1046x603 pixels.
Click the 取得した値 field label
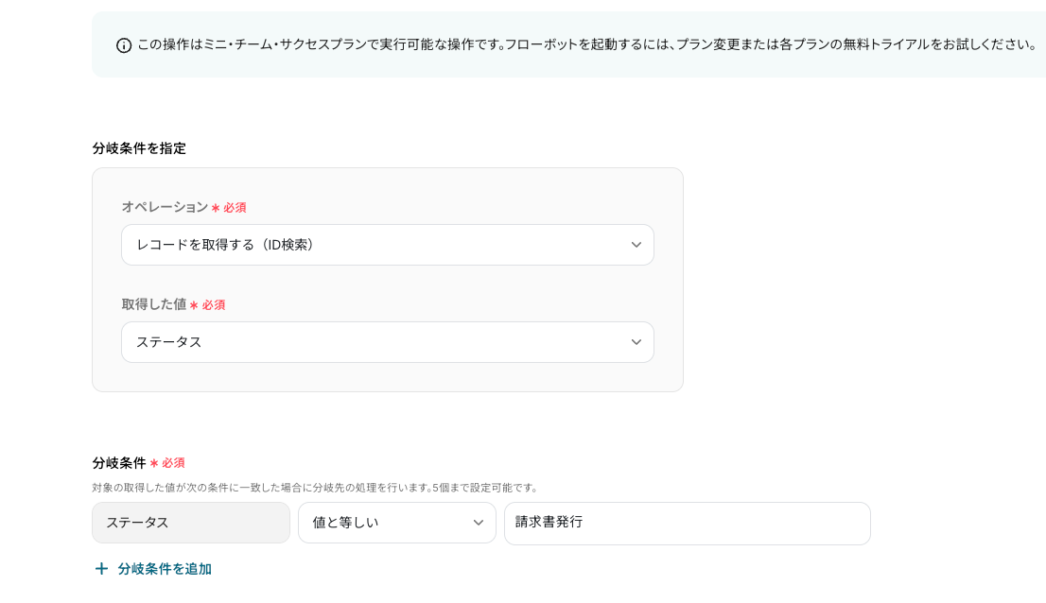pos(154,304)
